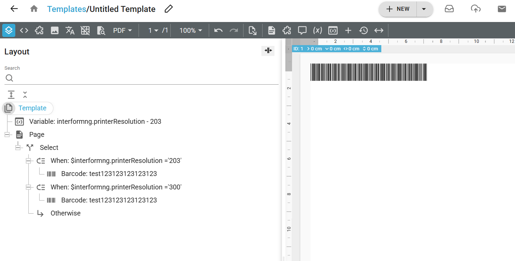The image size is (515, 261).
Task: Collapse the Select tree node
Action: 18,148
